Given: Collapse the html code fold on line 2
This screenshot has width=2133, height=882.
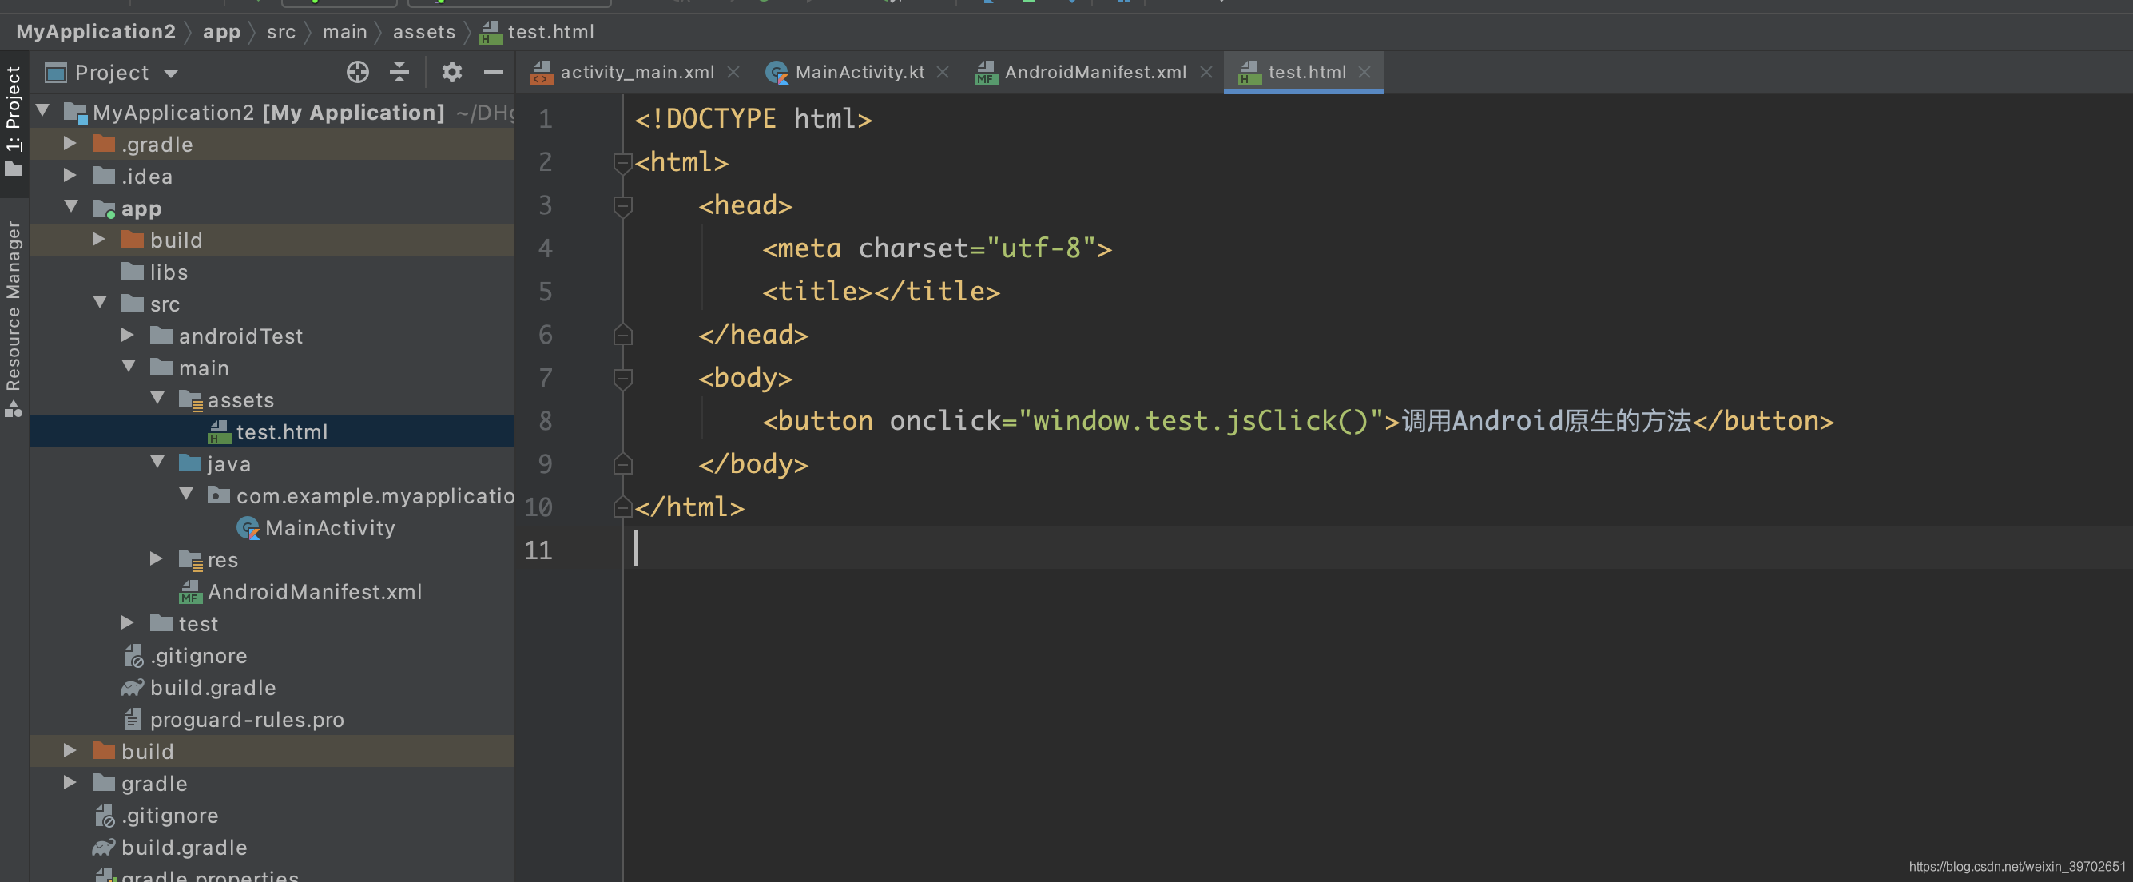Looking at the screenshot, I should click(x=622, y=162).
